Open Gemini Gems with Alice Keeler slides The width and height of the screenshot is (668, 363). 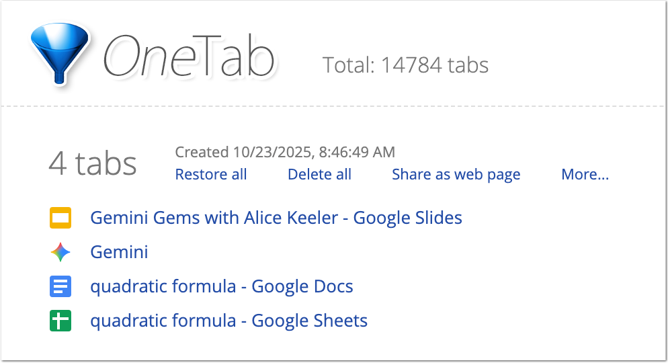tap(276, 218)
